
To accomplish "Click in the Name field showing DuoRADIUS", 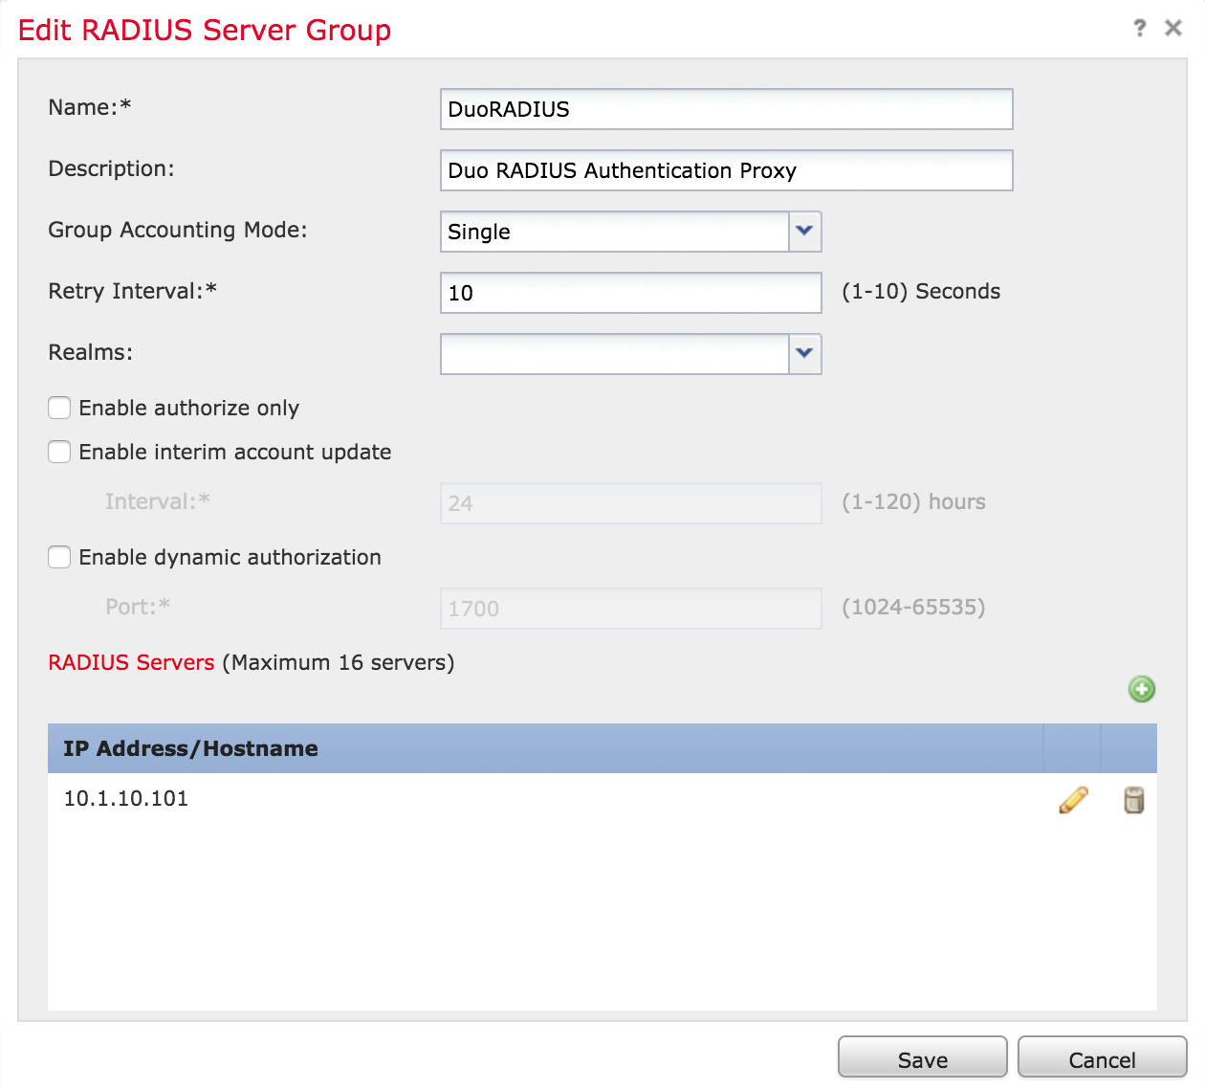I will pyautogui.click(x=725, y=109).
